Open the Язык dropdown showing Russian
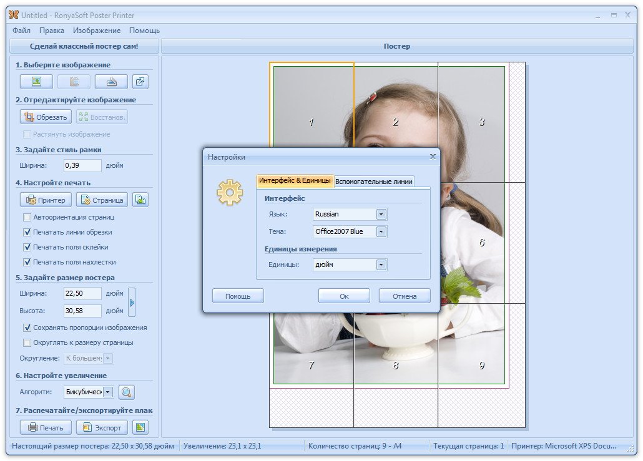 [x=381, y=214]
